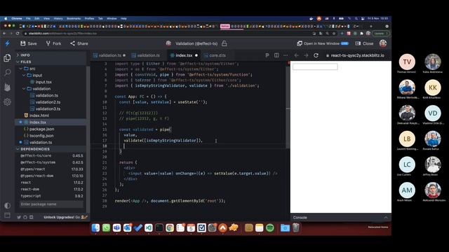Open WhatsApp from the dock

pos(106,227)
